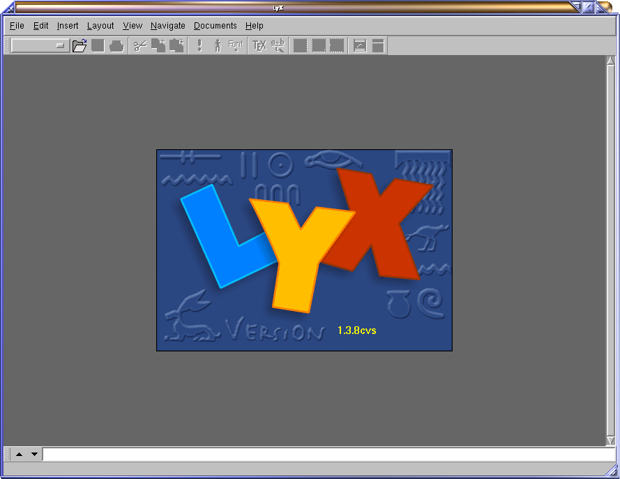Click the toolbar drag handle left of the layout box
Screen dimensions: 620x479
(x=6, y=46)
